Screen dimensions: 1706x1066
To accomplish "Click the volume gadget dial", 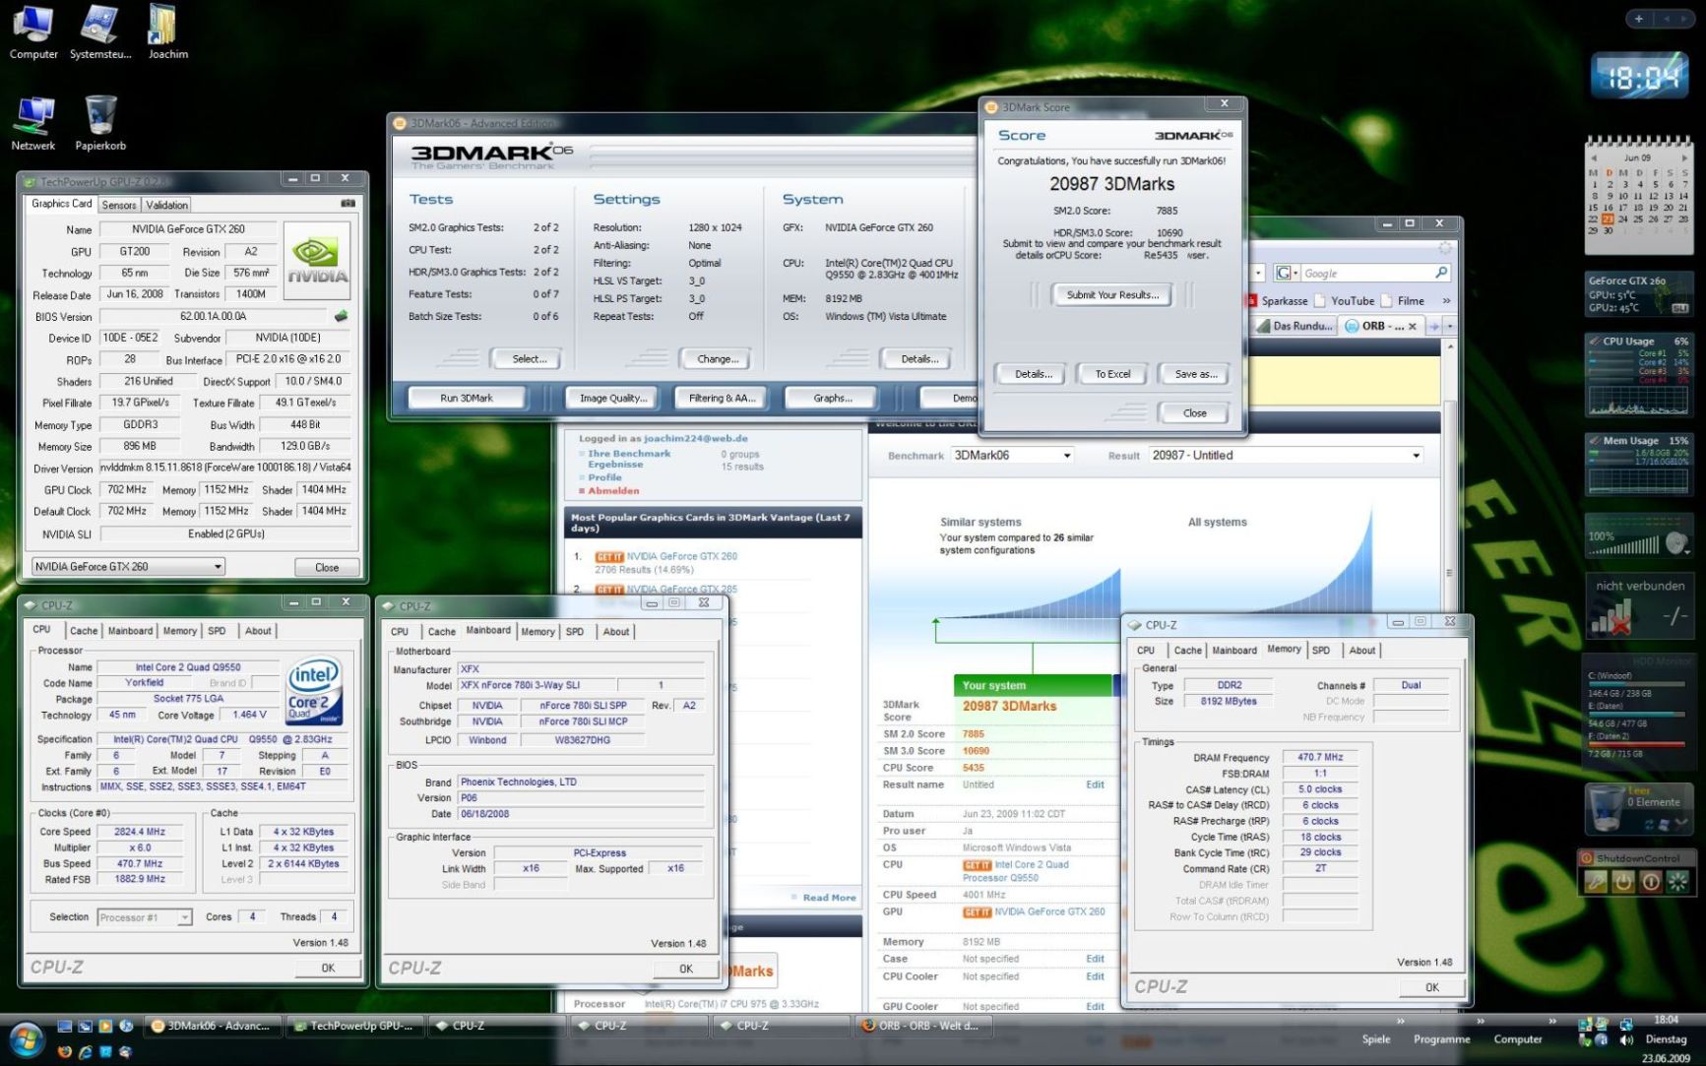I will pos(1677,542).
